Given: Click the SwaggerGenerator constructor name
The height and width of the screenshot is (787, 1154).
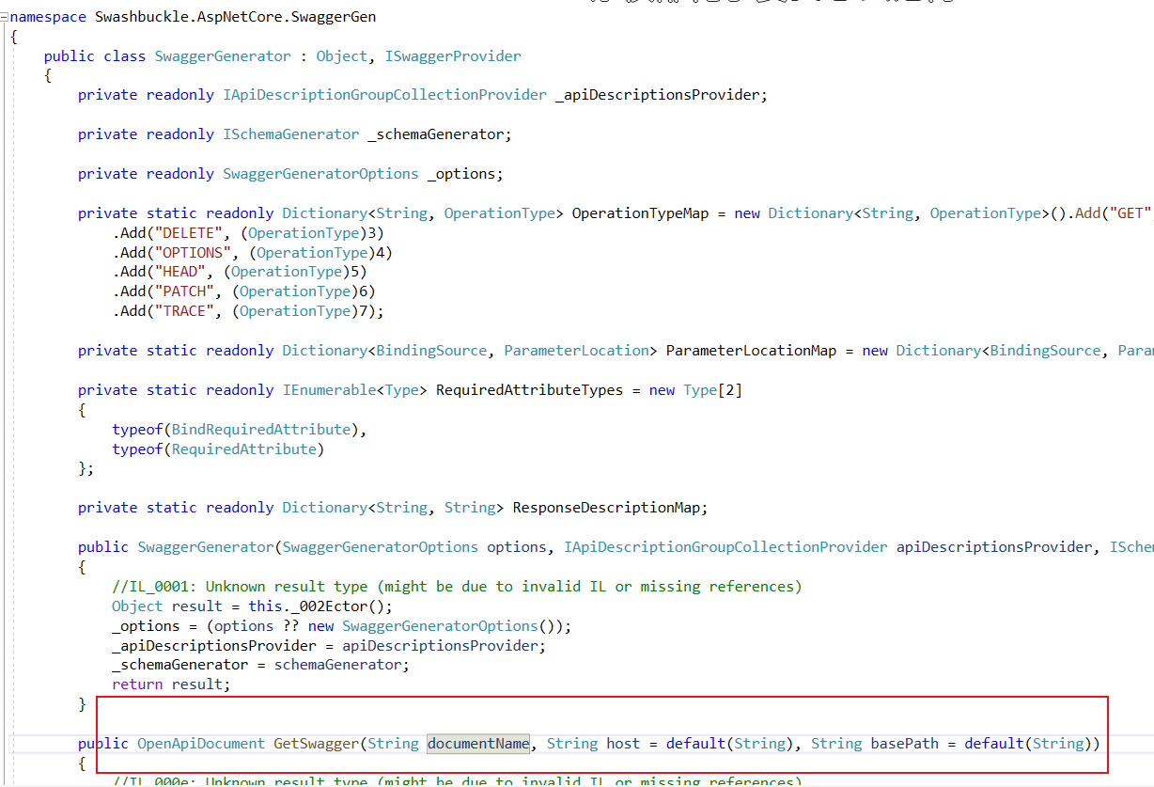Looking at the screenshot, I should coord(206,547).
